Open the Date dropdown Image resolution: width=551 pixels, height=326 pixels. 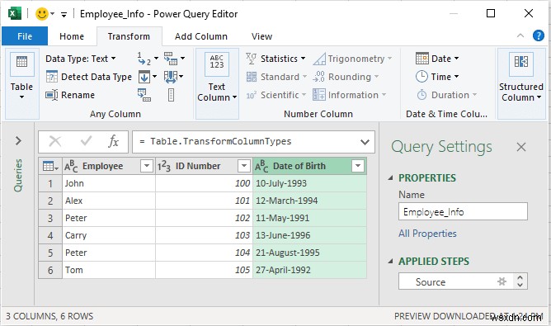click(437, 59)
